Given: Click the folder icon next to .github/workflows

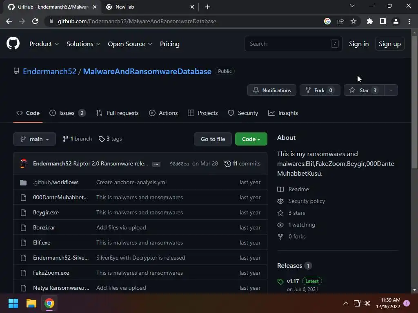Looking at the screenshot, I should (x=23, y=182).
